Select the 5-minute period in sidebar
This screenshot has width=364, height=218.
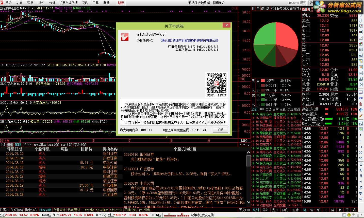tap(361, 141)
